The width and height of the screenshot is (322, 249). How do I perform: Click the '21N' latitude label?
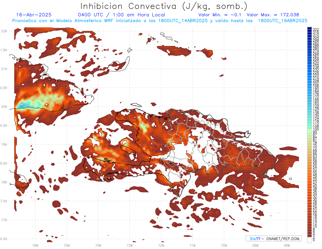pos(4,69)
